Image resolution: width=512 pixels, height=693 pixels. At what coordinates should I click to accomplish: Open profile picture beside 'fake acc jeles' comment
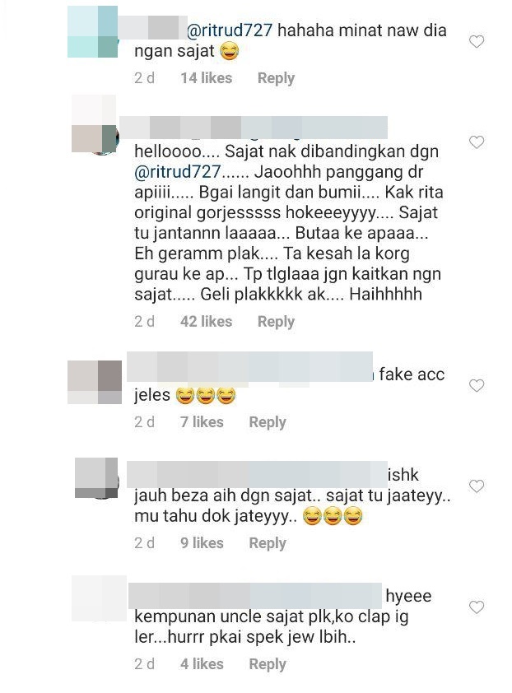coord(95,382)
